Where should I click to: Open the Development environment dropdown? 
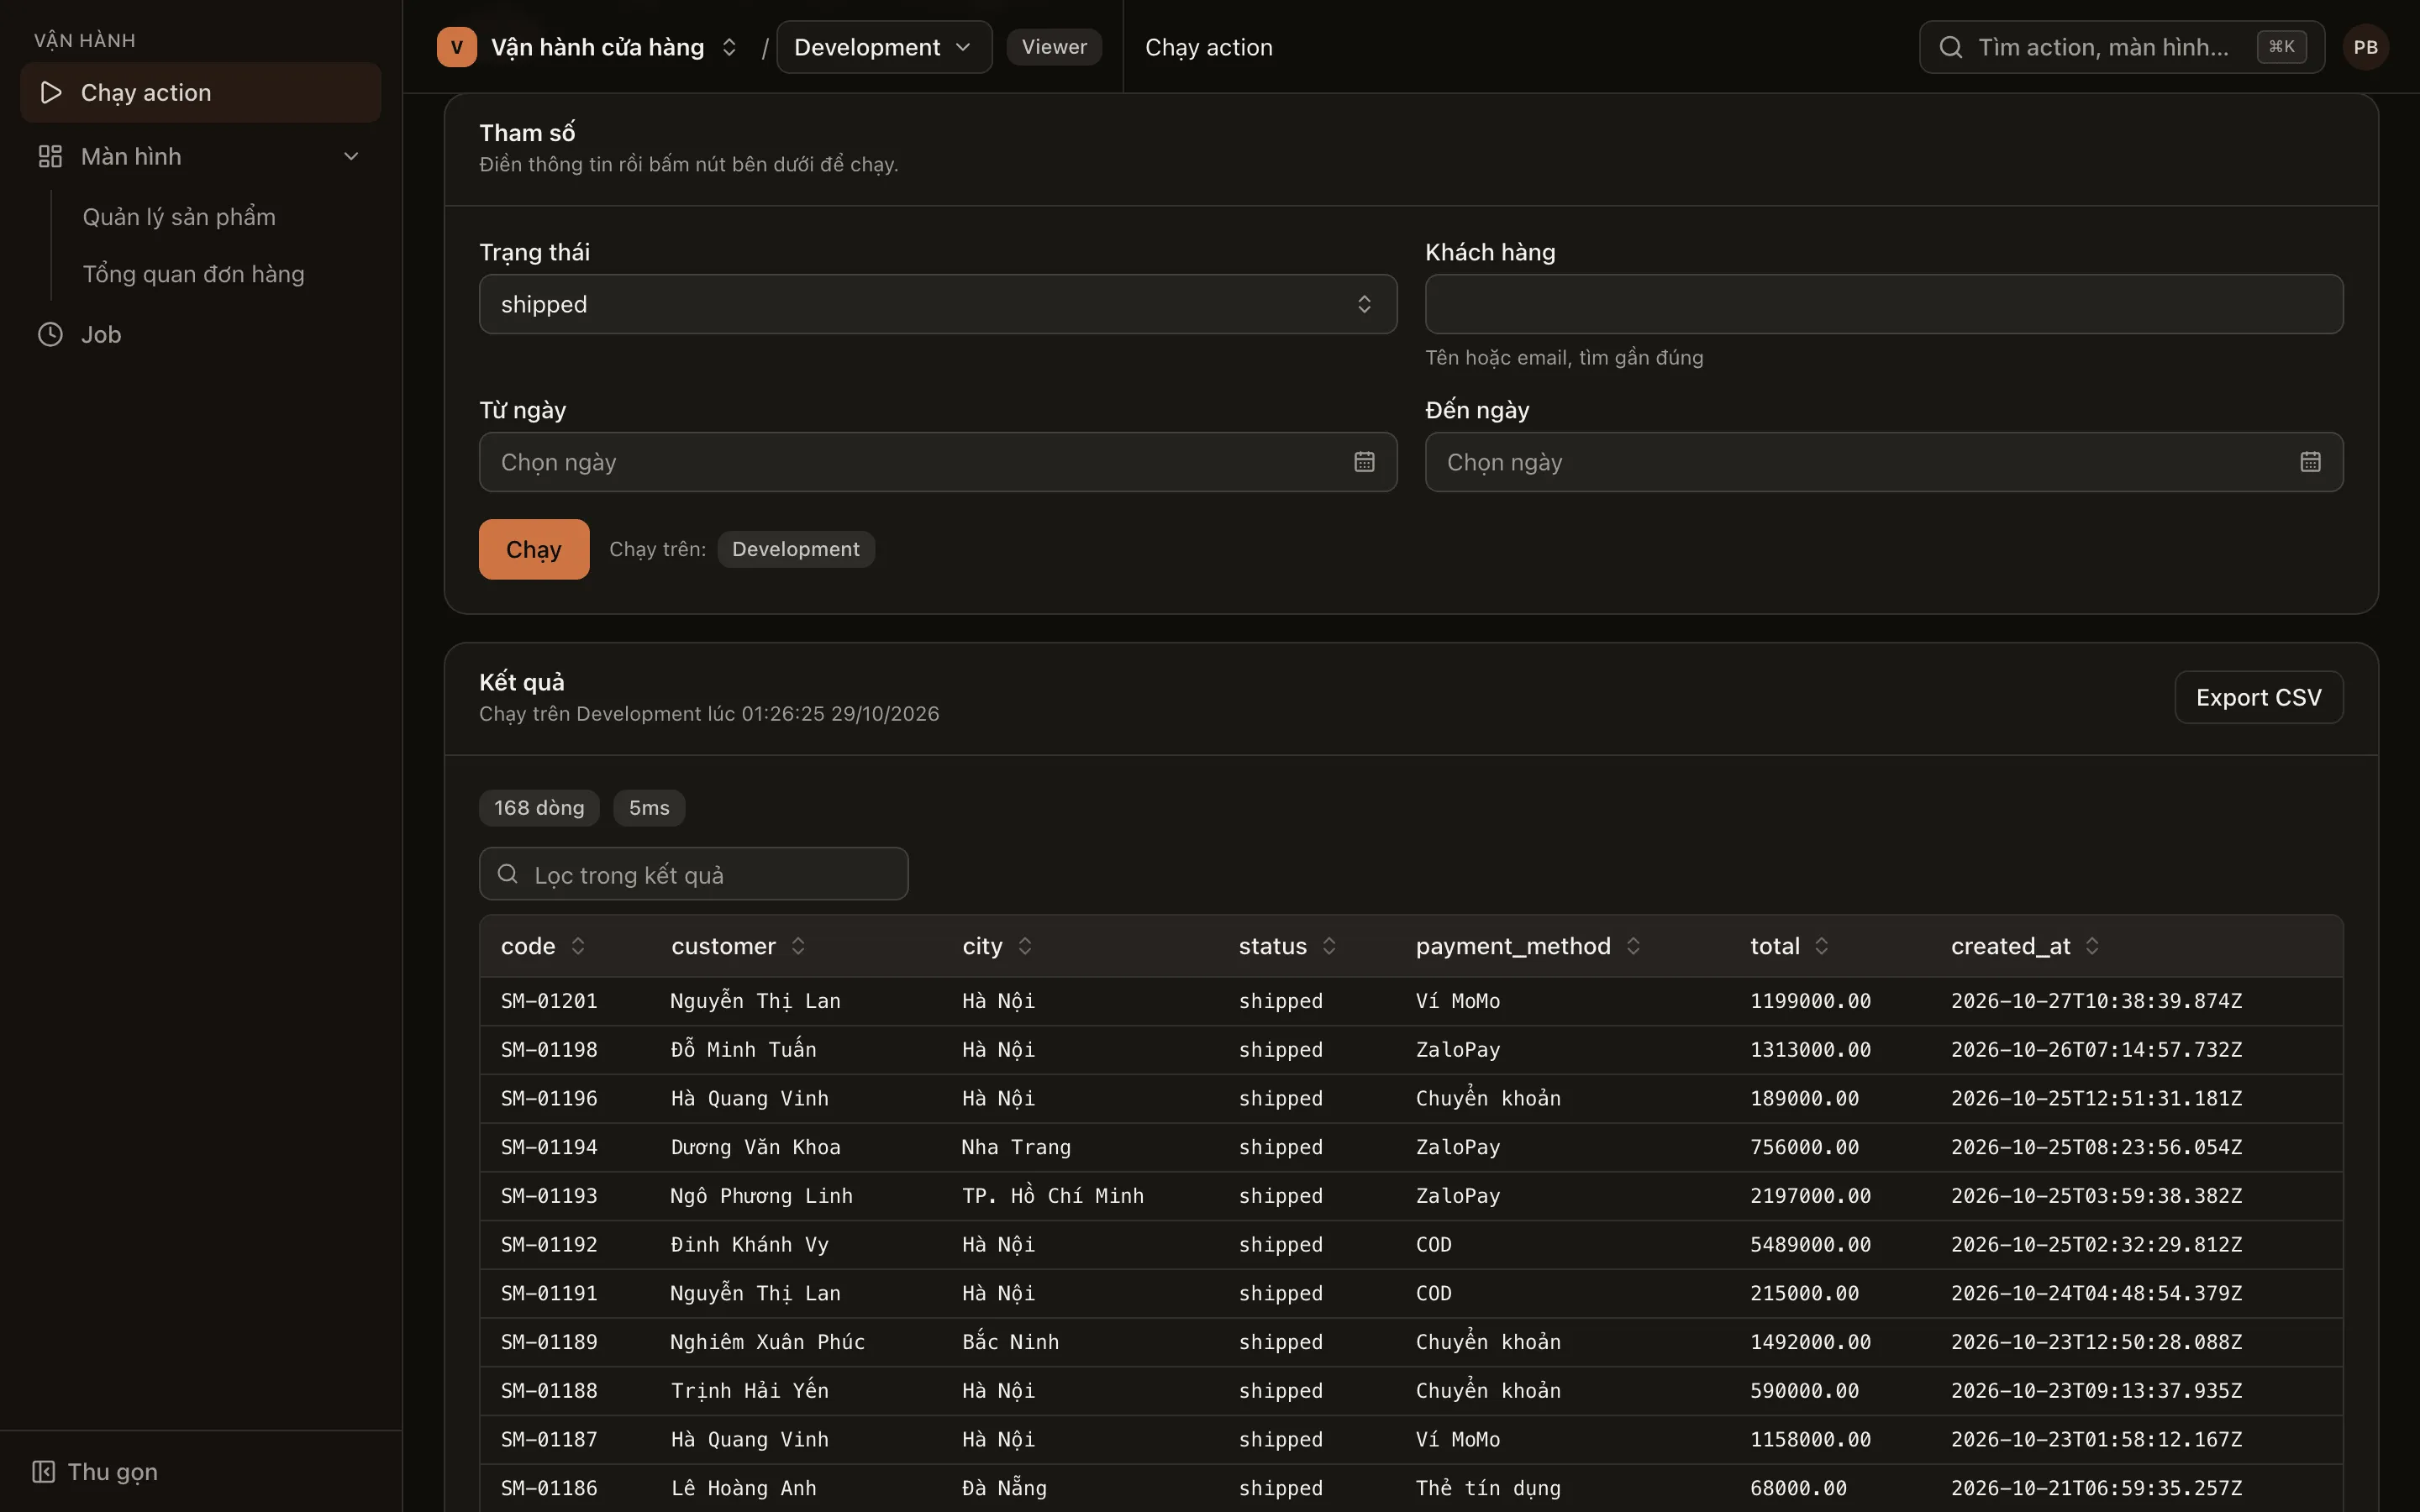[883, 47]
